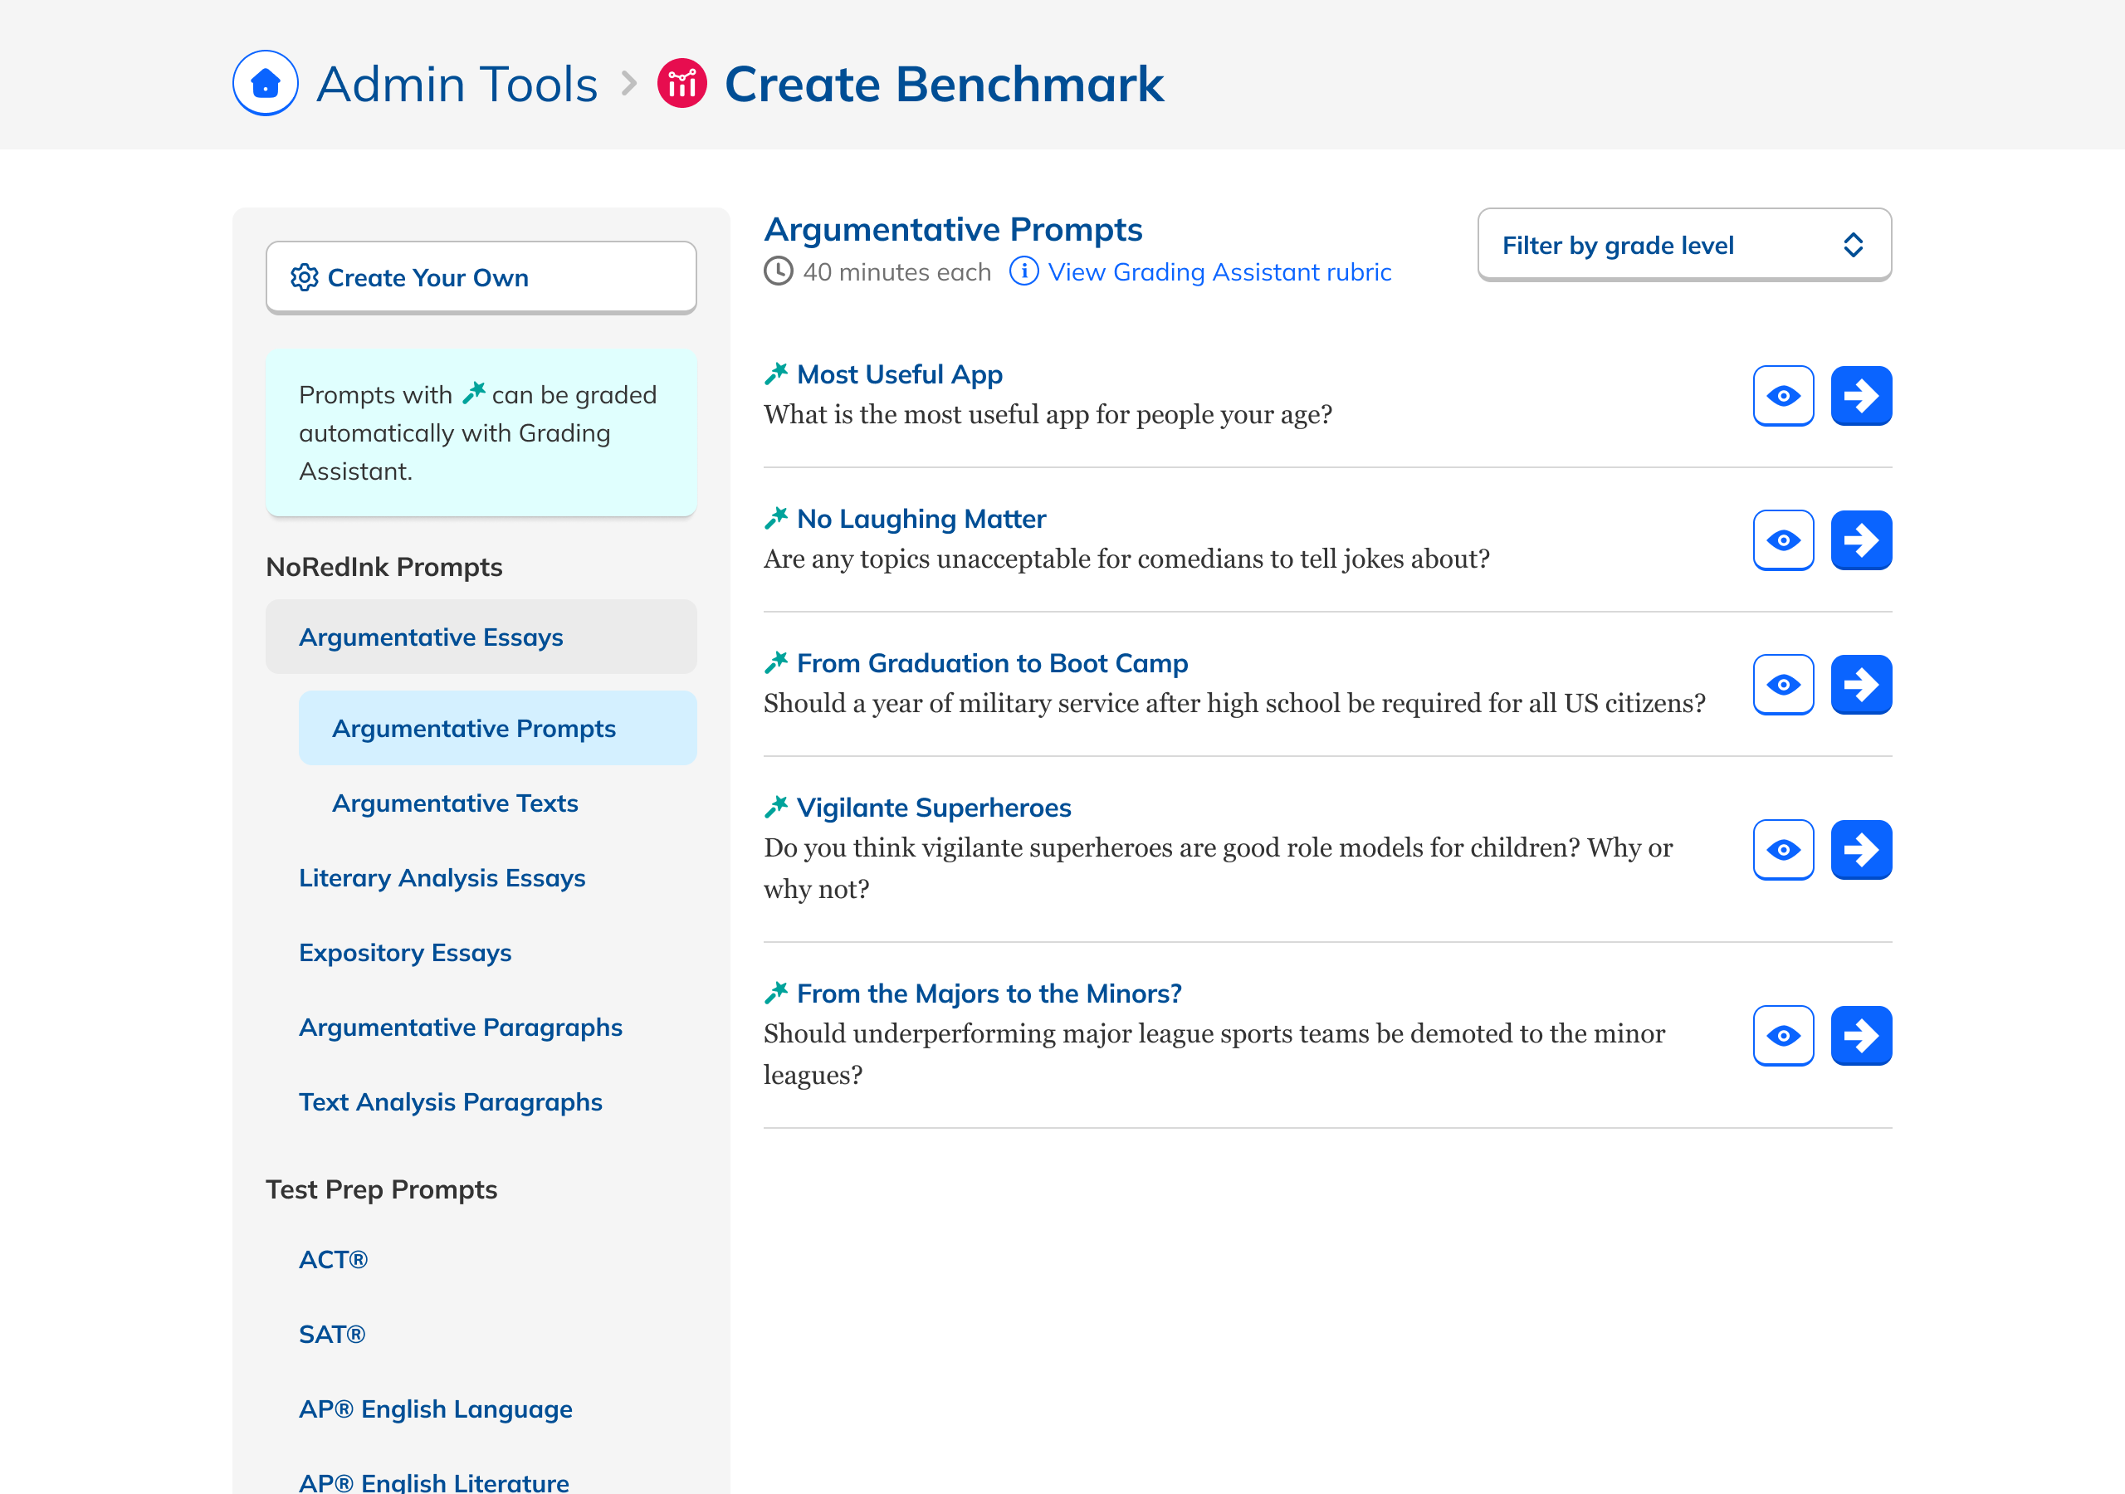Screen dimensions: 2125x1494
Task: Go to Admin Tools breadcrumb
Action: point(457,84)
